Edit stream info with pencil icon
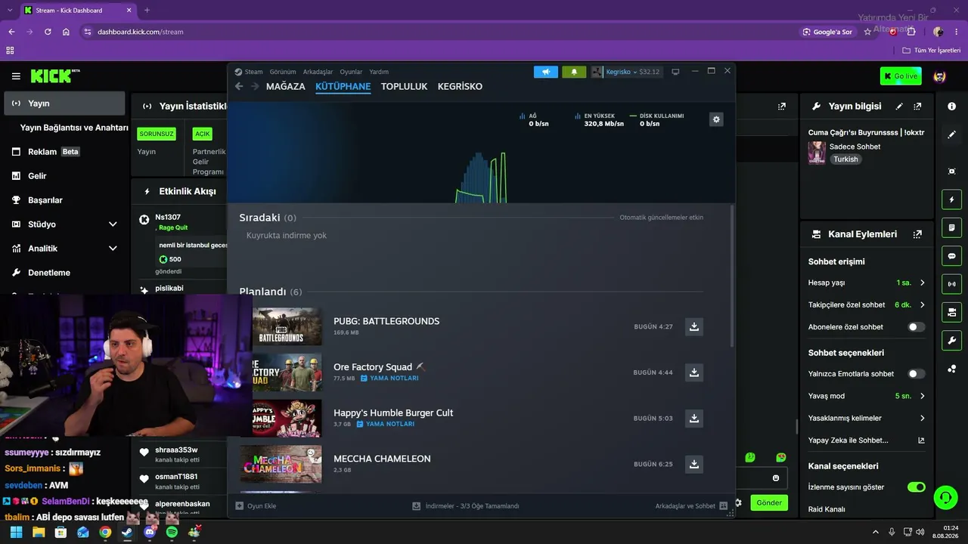This screenshot has height=544, width=968. coord(899,107)
